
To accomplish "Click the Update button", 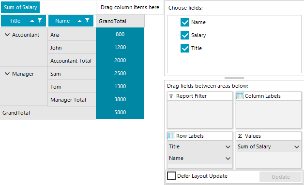I will [x=281, y=177].
